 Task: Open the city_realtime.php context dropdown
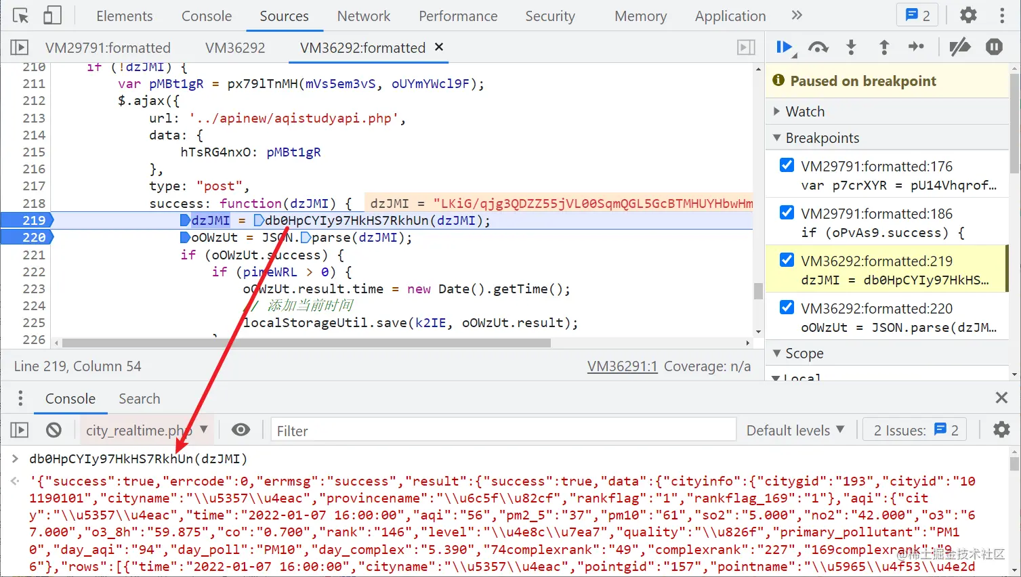pyautogui.click(x=146, y=430)
